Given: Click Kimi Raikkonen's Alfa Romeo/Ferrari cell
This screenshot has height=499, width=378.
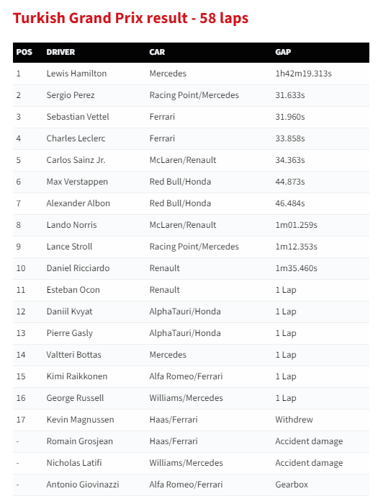Looking at the screenshot, I should pos(186,376).
